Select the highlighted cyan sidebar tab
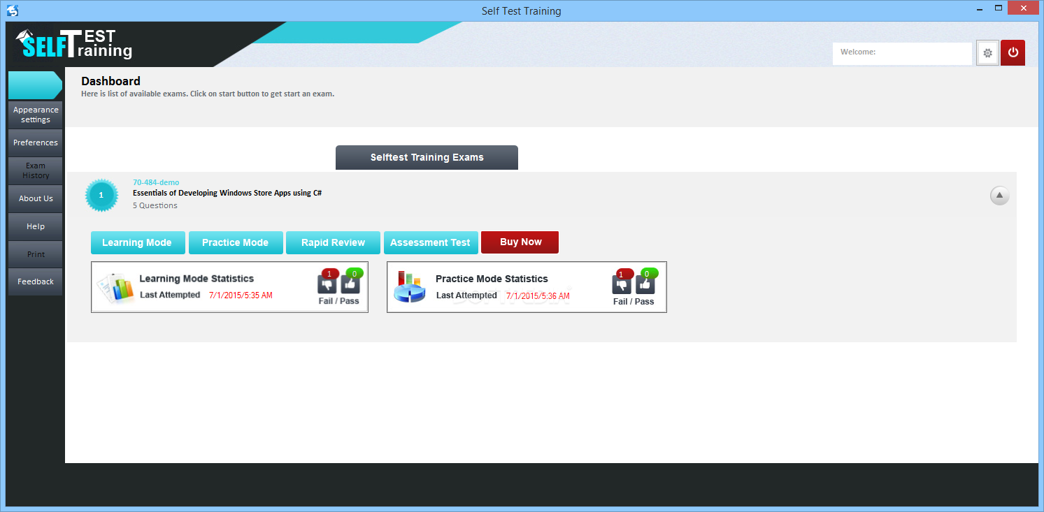This screenshot has height=512, width=1044. pos(35,85)
